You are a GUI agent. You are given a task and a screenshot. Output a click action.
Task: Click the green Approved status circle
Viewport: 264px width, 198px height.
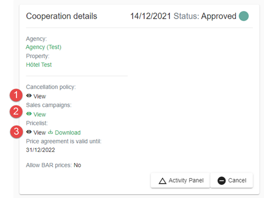[244, 16]
